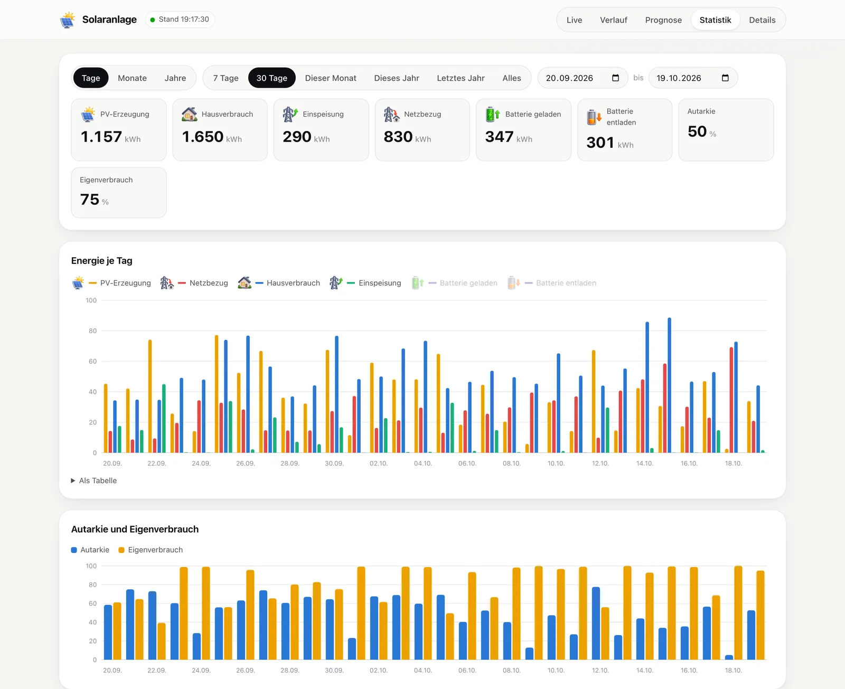Select the Tage granularity button
Screen dimensions: 845x689
click(x=91, y=78)
